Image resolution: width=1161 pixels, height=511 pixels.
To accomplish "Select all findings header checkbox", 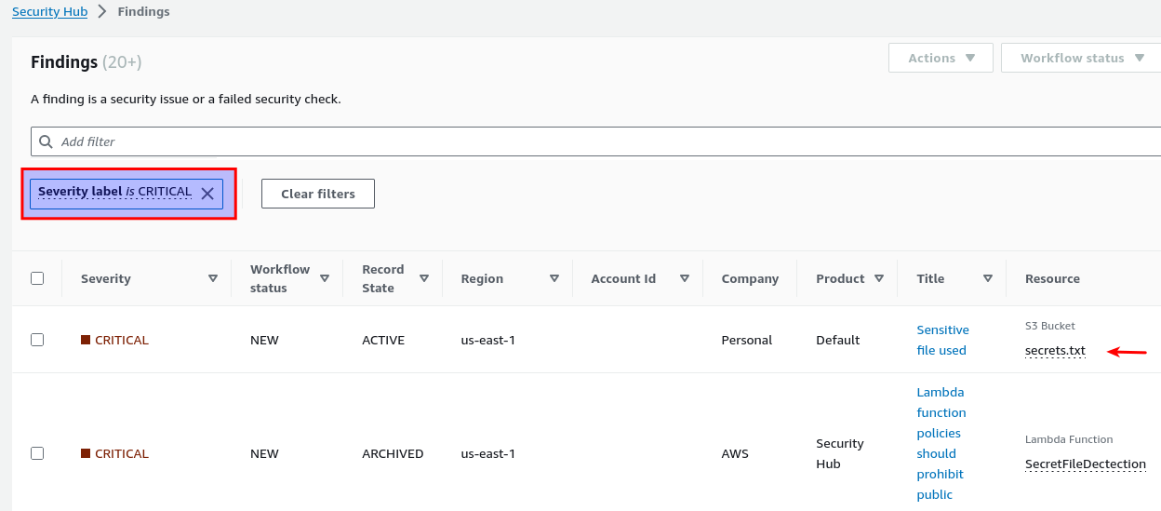I will [37, 278].
